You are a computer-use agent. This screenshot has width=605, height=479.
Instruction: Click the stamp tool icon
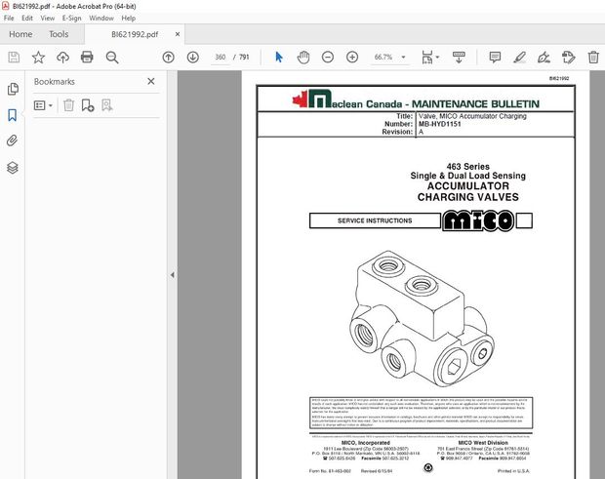(568, 58)
